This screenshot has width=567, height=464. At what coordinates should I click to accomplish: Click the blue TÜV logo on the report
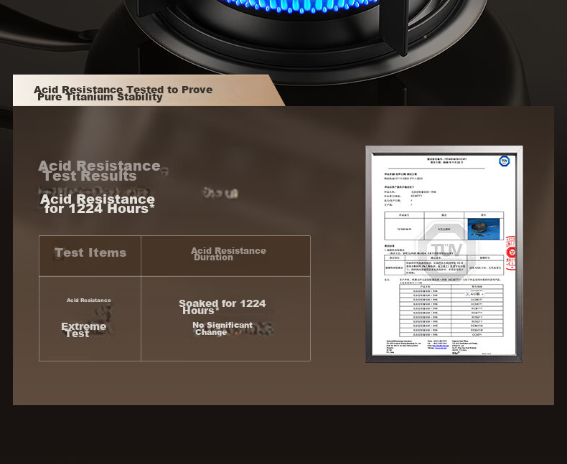[x=504, y=161]
